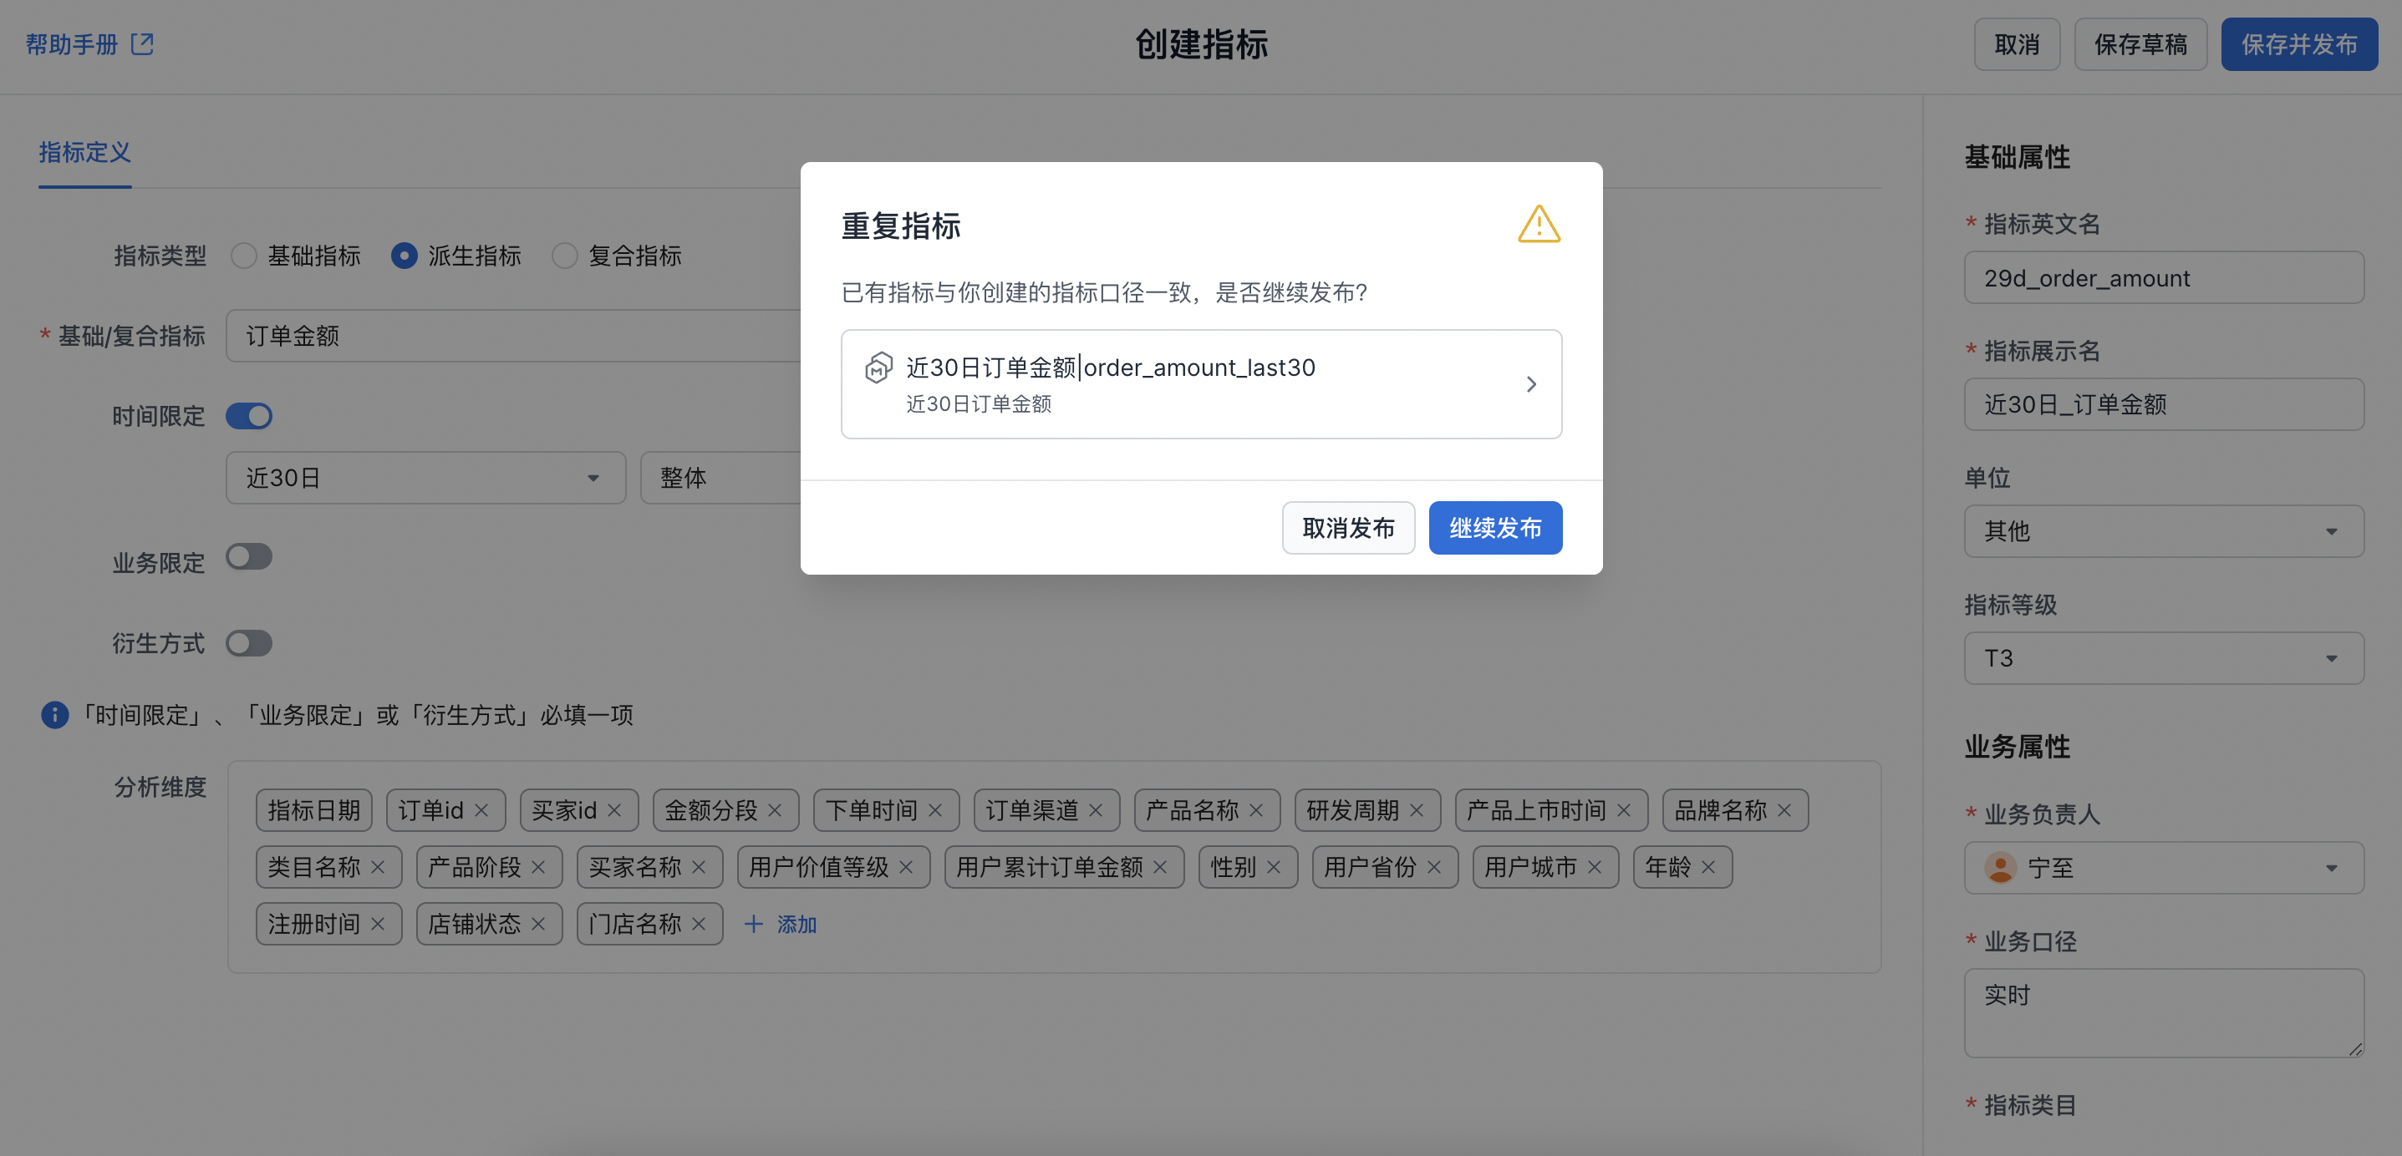Remove the 年龄 dimension tag
This screenshot has height=1156, width=2402.
pyautogui.click(x=1708, y=867)
